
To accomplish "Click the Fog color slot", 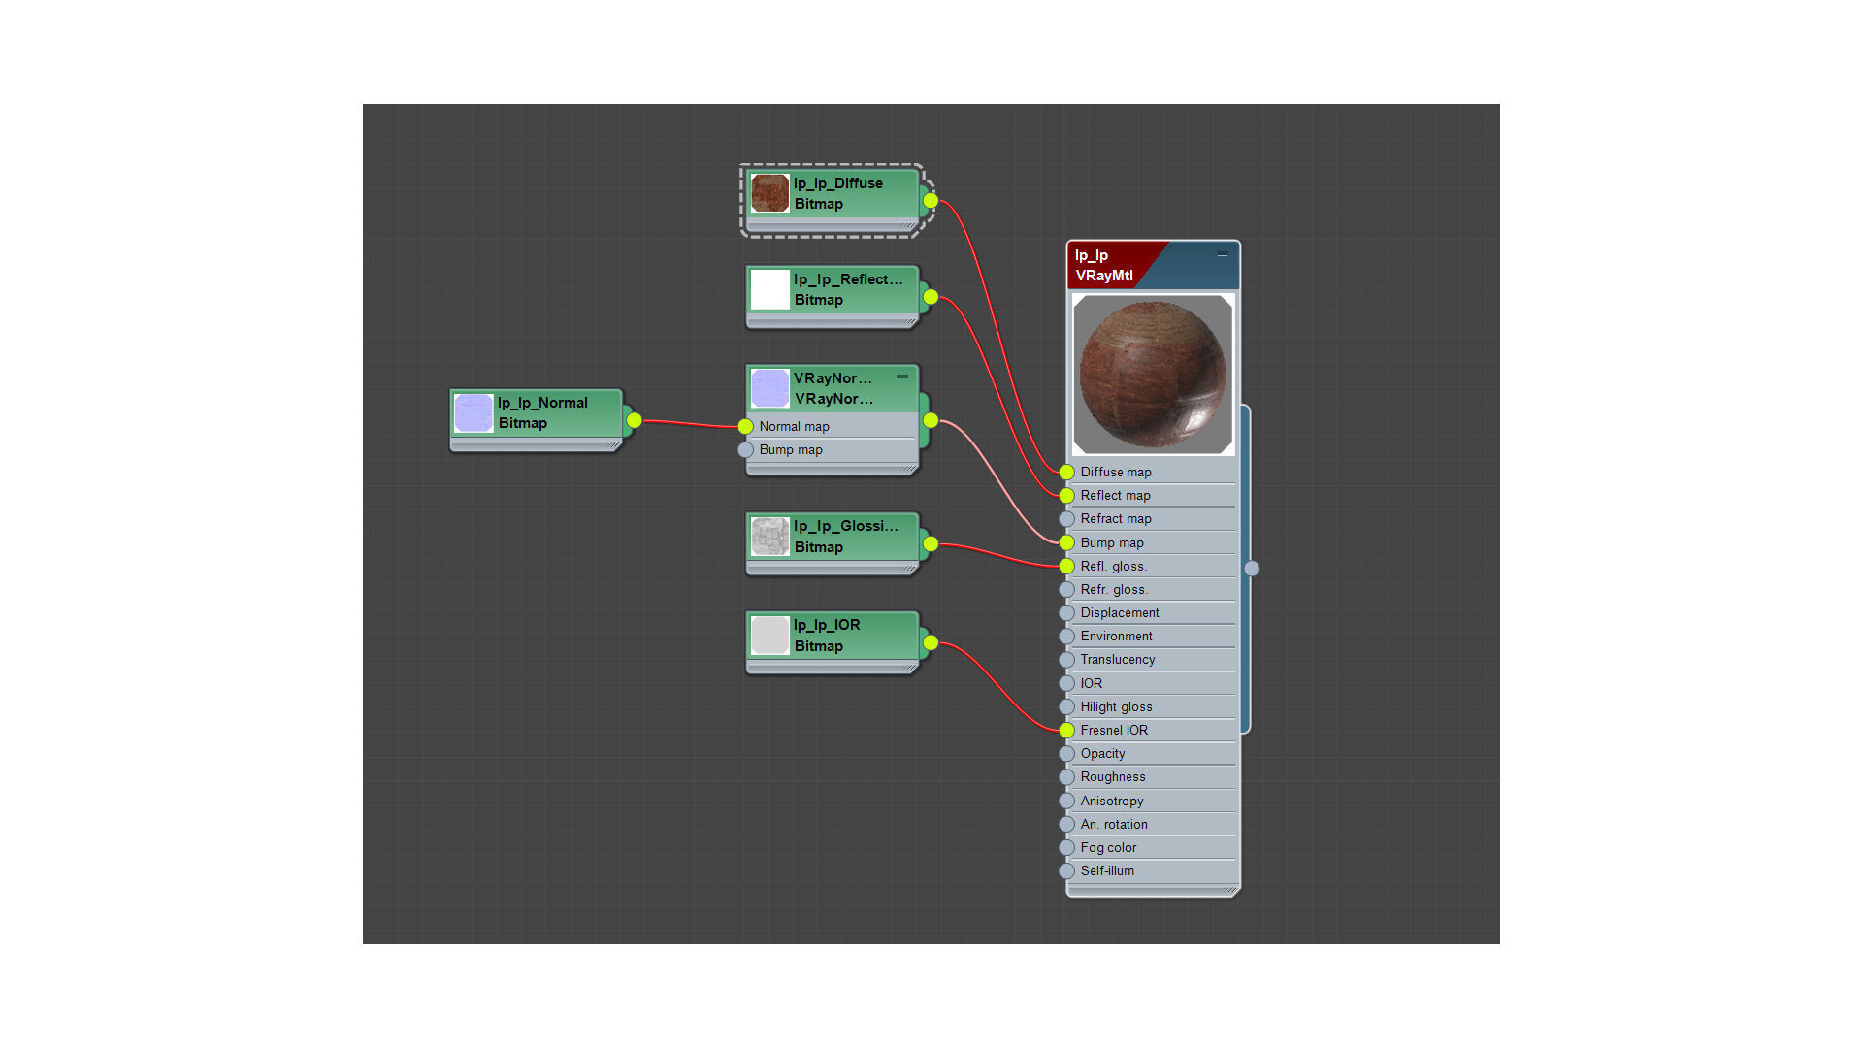I will 1108,848.
